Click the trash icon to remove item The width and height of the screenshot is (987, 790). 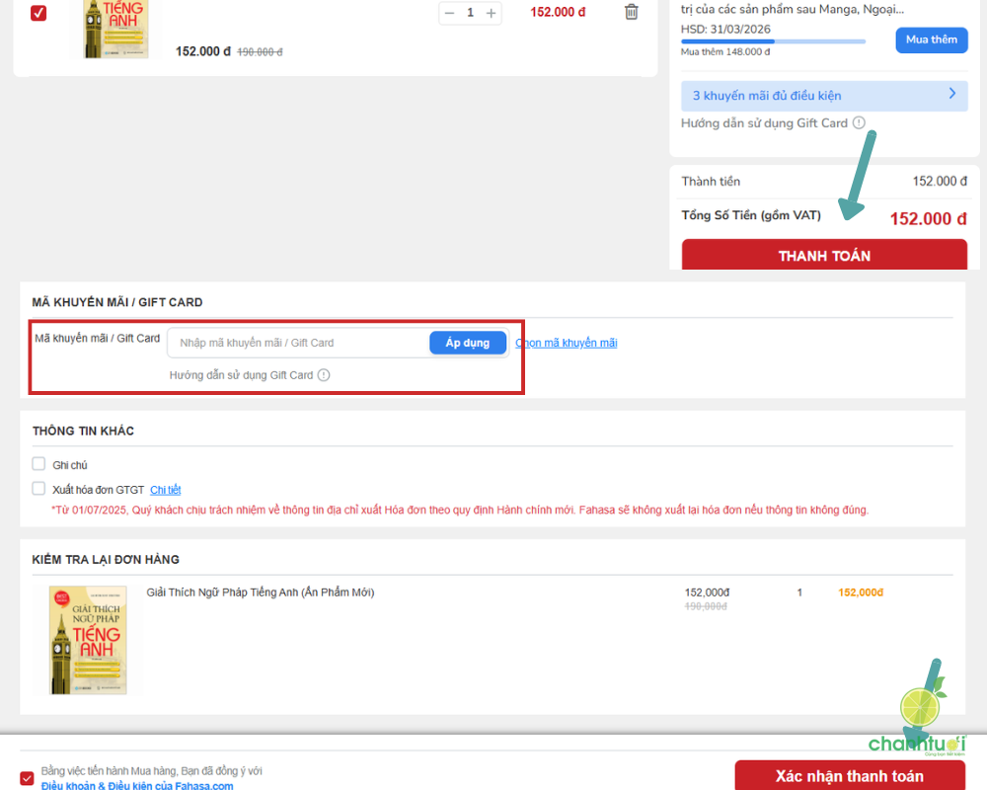[x=632, y=12]
